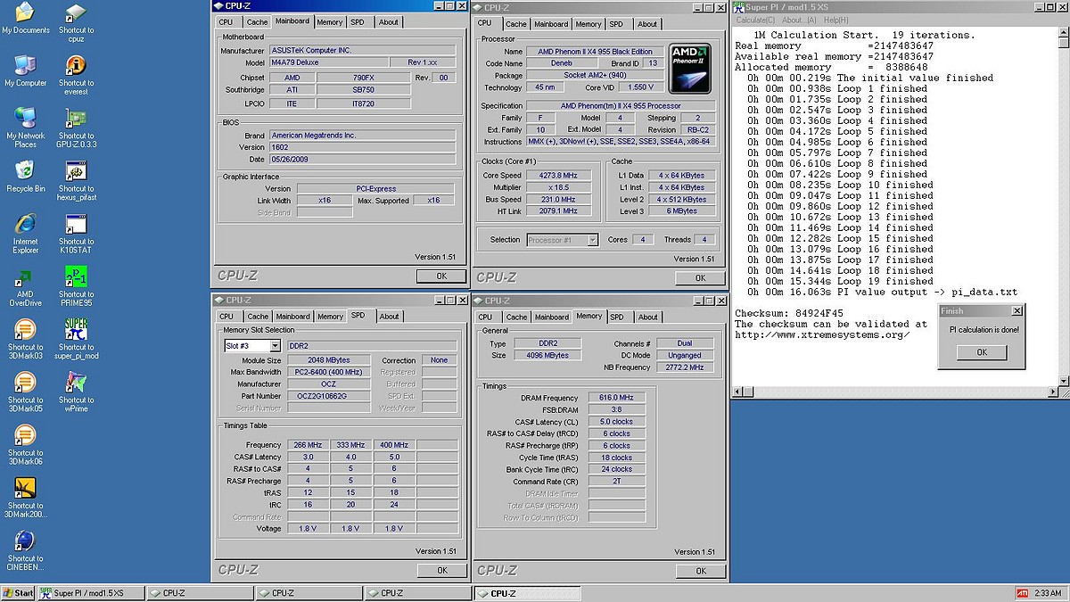
Task: Open Cache tab in CPU-Z processor info window
Action: pyautogui.click(x=516, y=24)
